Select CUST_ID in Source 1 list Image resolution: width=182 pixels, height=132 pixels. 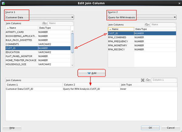(38, 48)
